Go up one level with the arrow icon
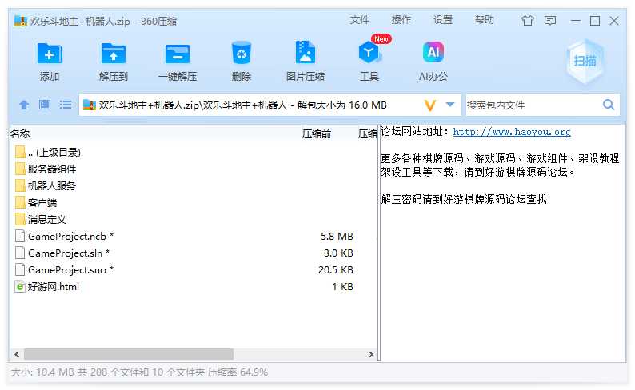The width and height of the screenshot is (635, 390). coord(24,105)
